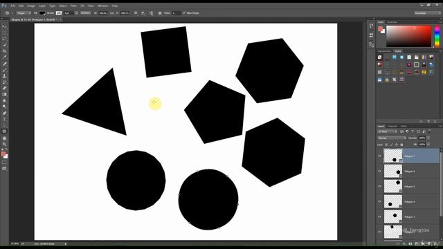Open stroke type options dropdown
Viewport: 443px width, 249px height.
pos(86,13)
